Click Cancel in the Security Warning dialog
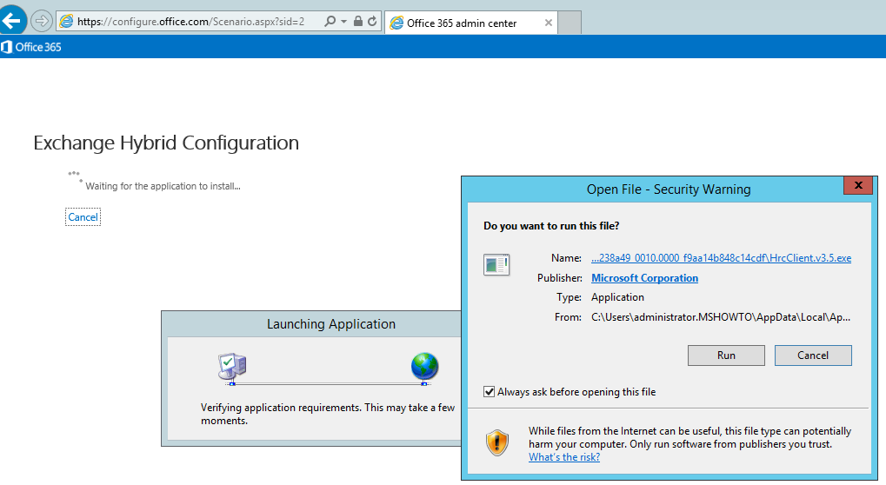This screenshot has width=886, height=485. click(x=813, y=355)
